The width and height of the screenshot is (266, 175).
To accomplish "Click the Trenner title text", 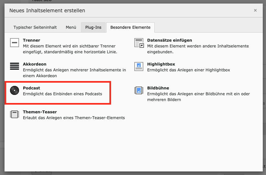I will (x=31, y=40).
